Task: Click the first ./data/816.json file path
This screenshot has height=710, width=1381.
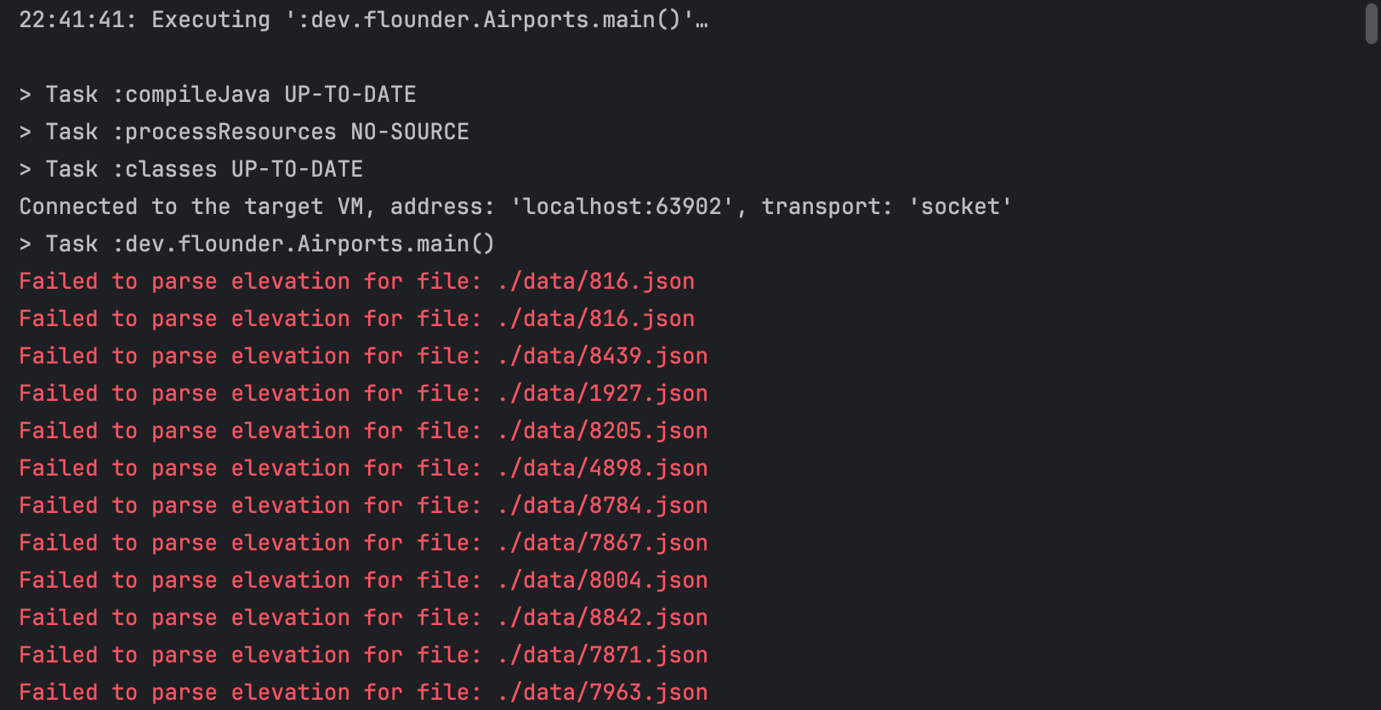Action: click(596, 281)
